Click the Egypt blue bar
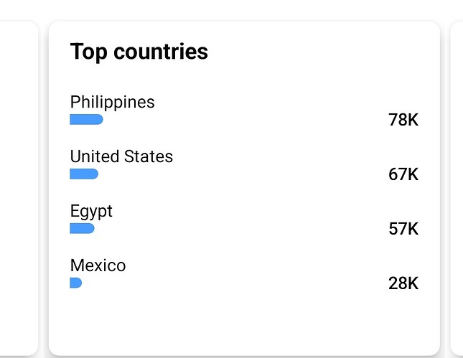Image resolution: width=463 pixels, height=358 pixels. pos(82,228)
